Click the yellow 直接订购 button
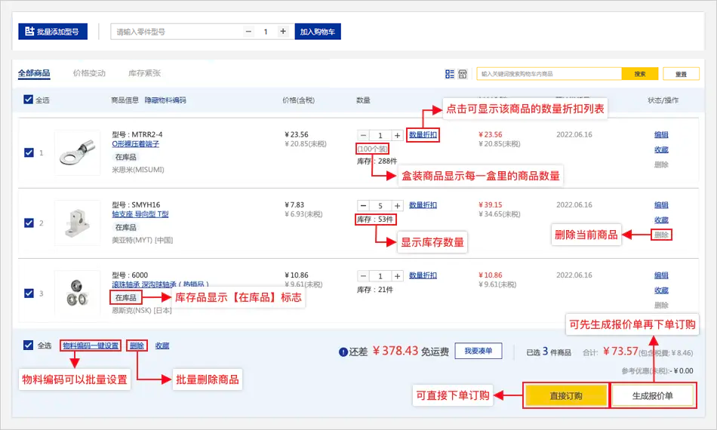 click(x=565, y=396)
